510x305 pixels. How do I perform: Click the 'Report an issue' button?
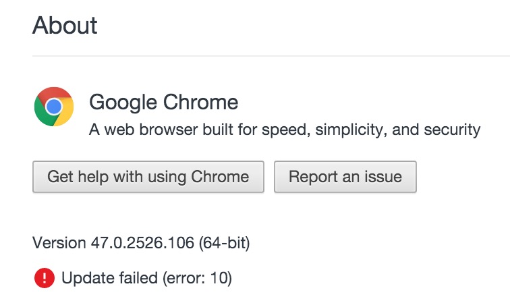click(x=345, y=177)
